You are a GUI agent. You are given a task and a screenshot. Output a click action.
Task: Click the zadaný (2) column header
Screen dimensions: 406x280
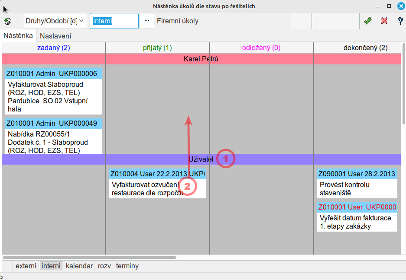pyautogui.click(x=53, y=48)
